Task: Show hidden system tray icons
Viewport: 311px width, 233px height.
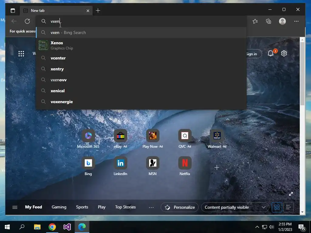Action: (x=257, y=227)
